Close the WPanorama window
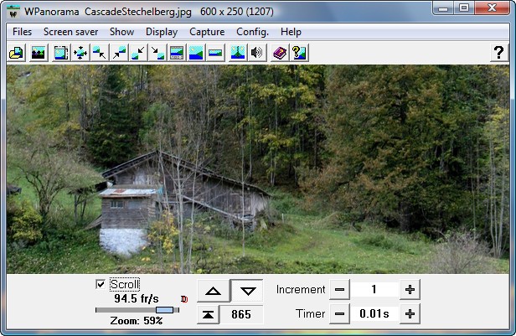 493,8
